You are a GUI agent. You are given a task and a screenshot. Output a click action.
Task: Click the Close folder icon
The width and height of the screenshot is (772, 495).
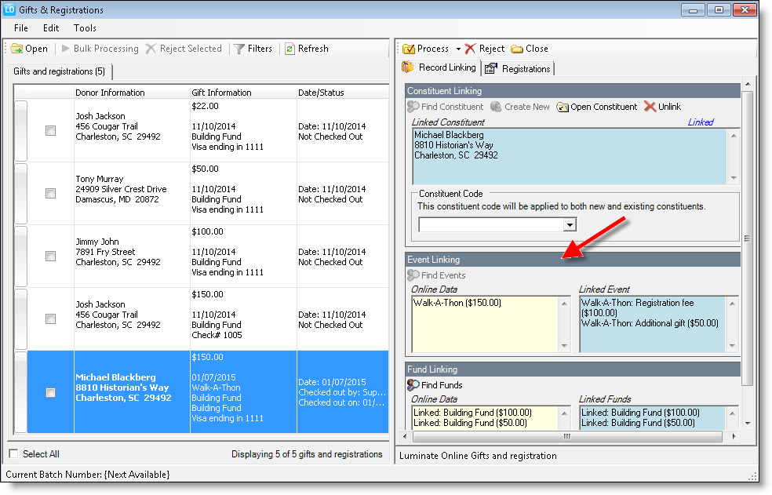[x=517, y=49]
